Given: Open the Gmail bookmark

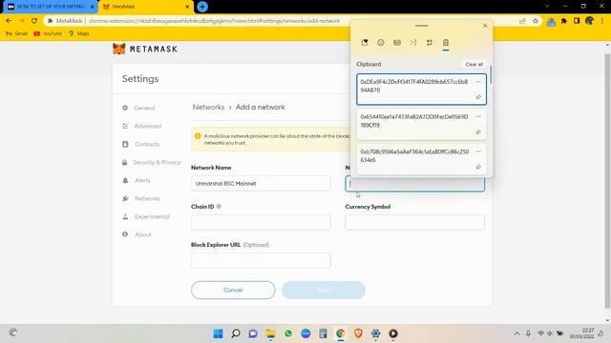Looking at the screenshot, I should (x=16, y=34).
